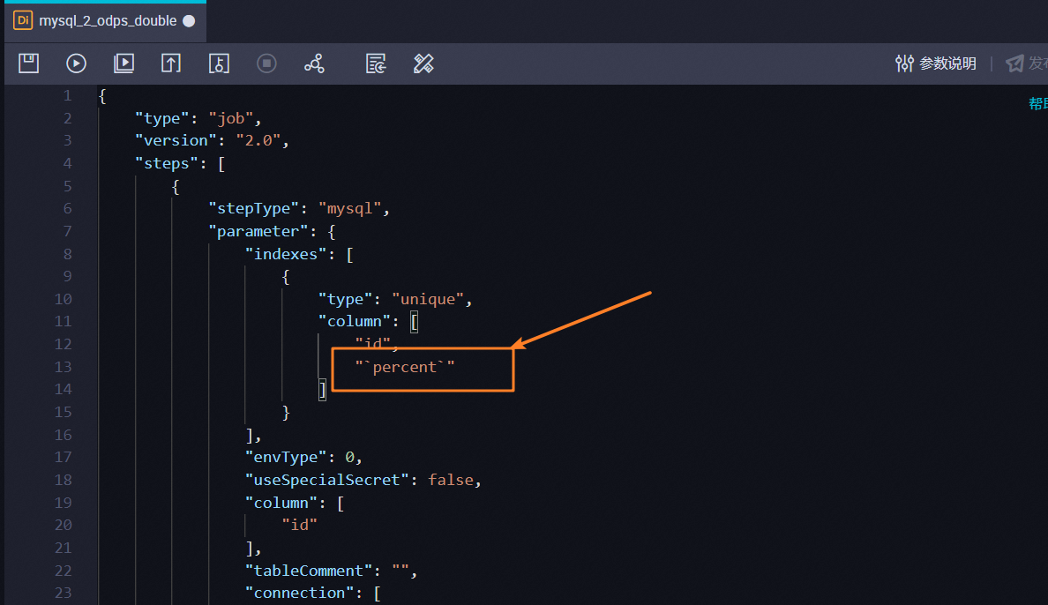The image size is (1048, 605).
Task: Click the "useSpecialSecret" key text
Action: tap(326, 480)
